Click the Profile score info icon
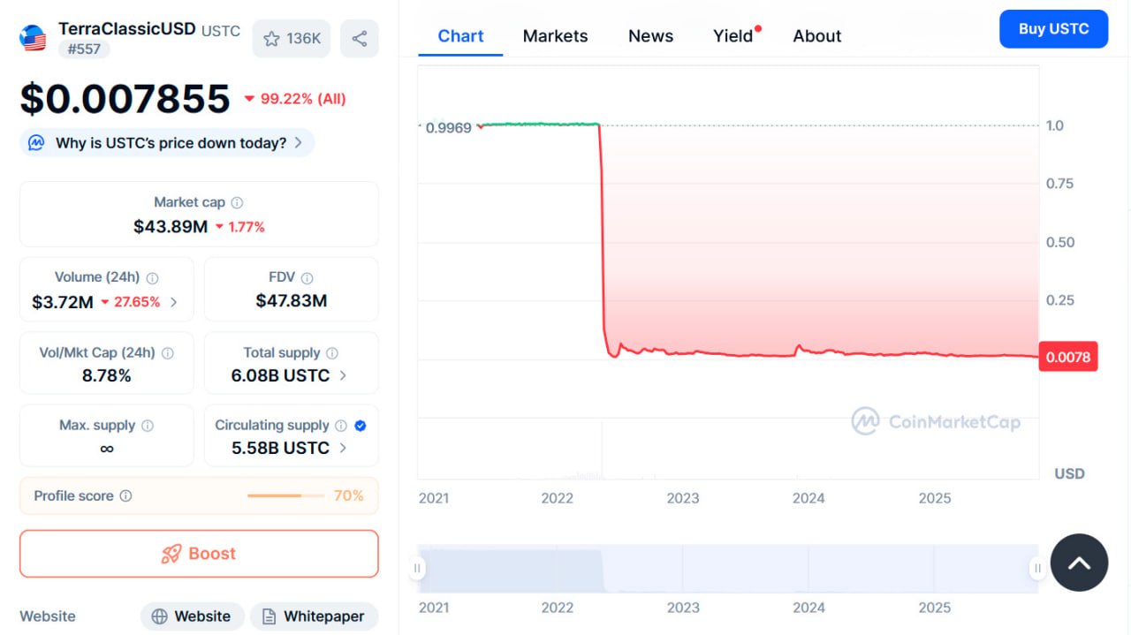Viewport: 1131px width, 635px height. click(x=125, y=496)
